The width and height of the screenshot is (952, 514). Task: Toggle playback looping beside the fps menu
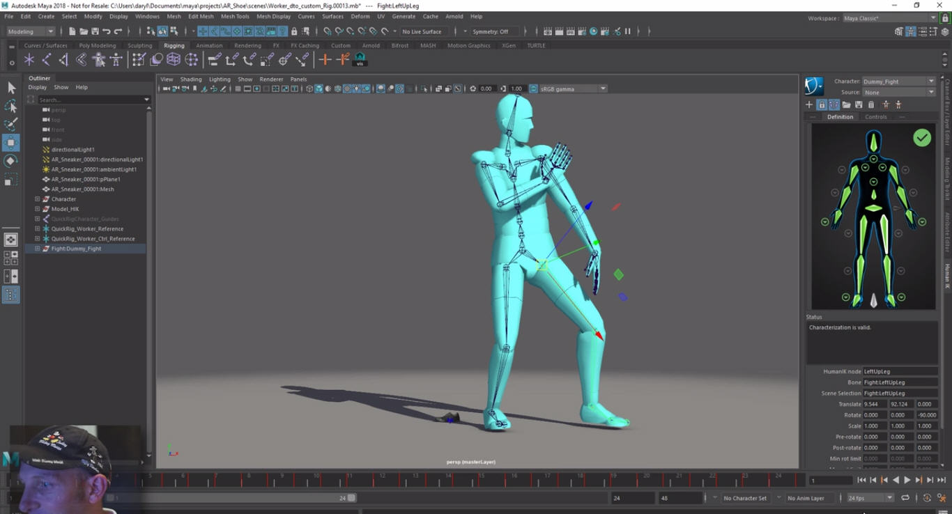tap(905, 498)
